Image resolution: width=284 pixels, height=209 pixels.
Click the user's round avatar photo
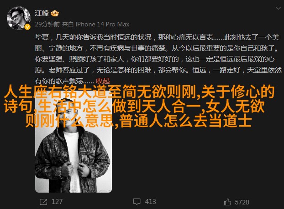tap(19, 18)
